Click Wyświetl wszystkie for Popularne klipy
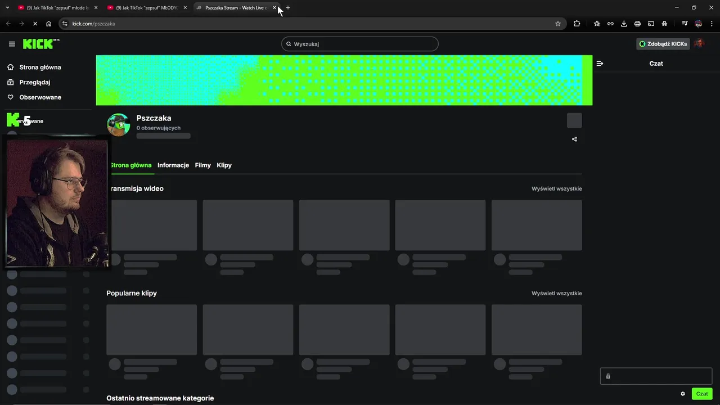The height and width of the screenshot is (405, 720). coord(557,293)
